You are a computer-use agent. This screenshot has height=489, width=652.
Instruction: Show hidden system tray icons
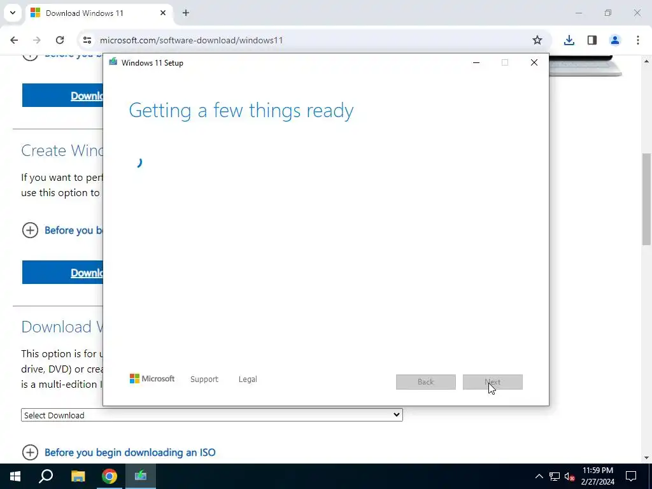point(539,476)
